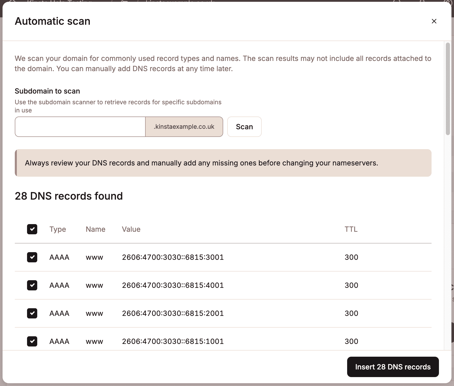Uncheck the AAAA record ending in 4001

point(32,285)
